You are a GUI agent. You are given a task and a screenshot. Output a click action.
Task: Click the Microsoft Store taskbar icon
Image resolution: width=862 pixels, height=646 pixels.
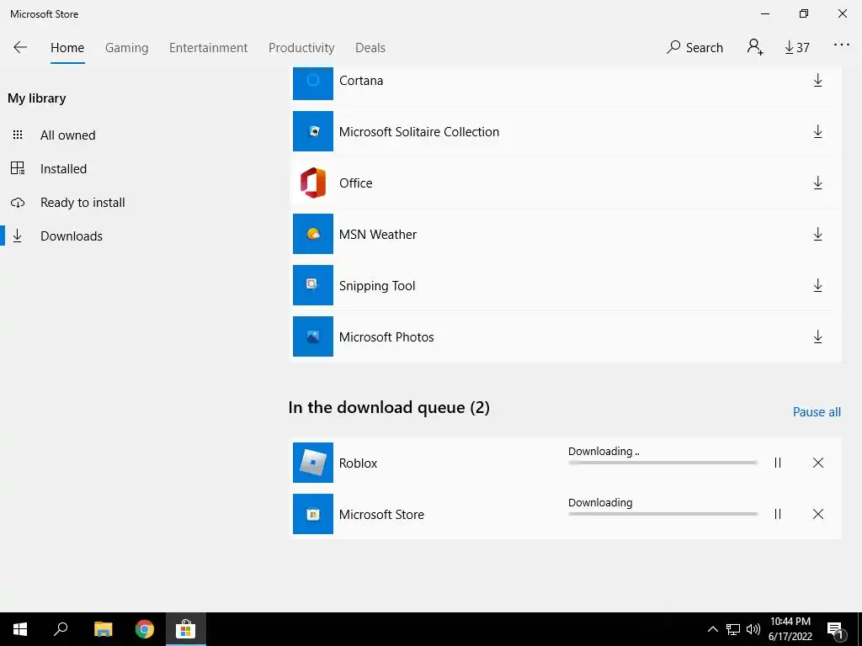[186, 629]
